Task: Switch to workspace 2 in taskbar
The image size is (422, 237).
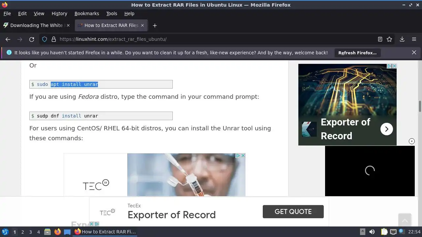Action: coord(22,232)
